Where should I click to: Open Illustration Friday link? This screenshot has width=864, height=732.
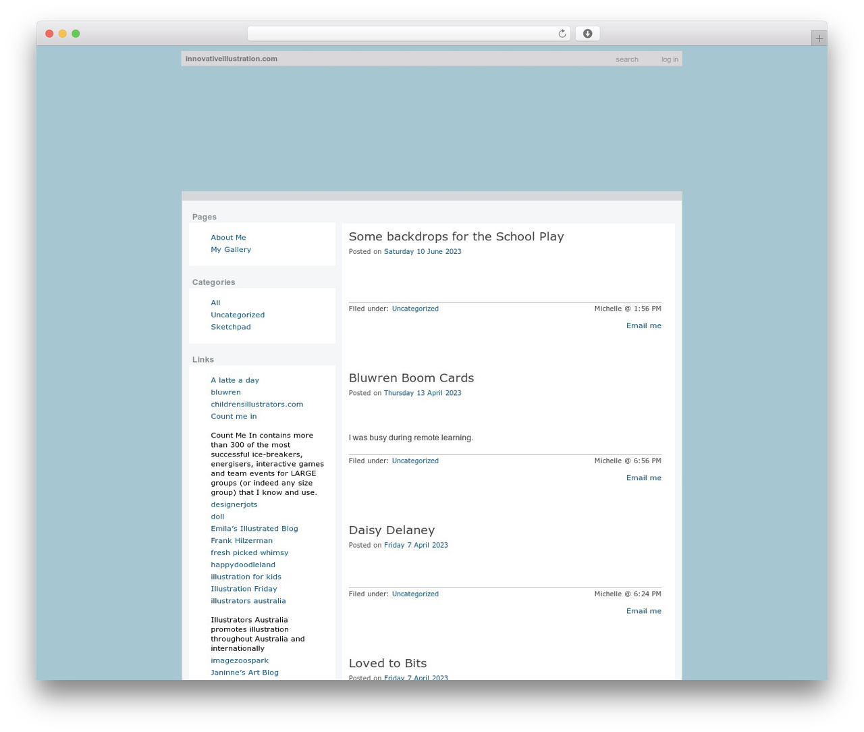click(x=244, y=590)
